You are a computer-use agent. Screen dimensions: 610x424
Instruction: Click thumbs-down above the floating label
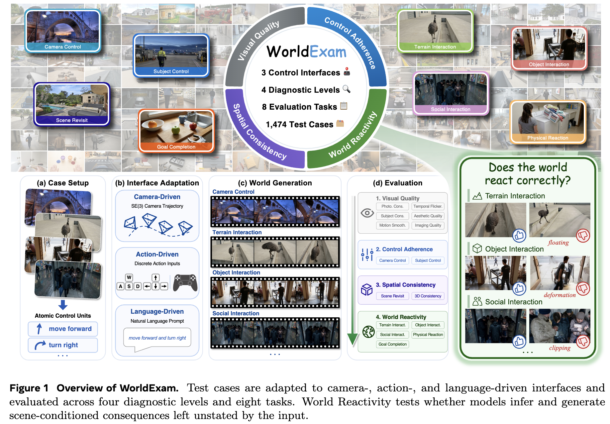[x=583, y=236]
